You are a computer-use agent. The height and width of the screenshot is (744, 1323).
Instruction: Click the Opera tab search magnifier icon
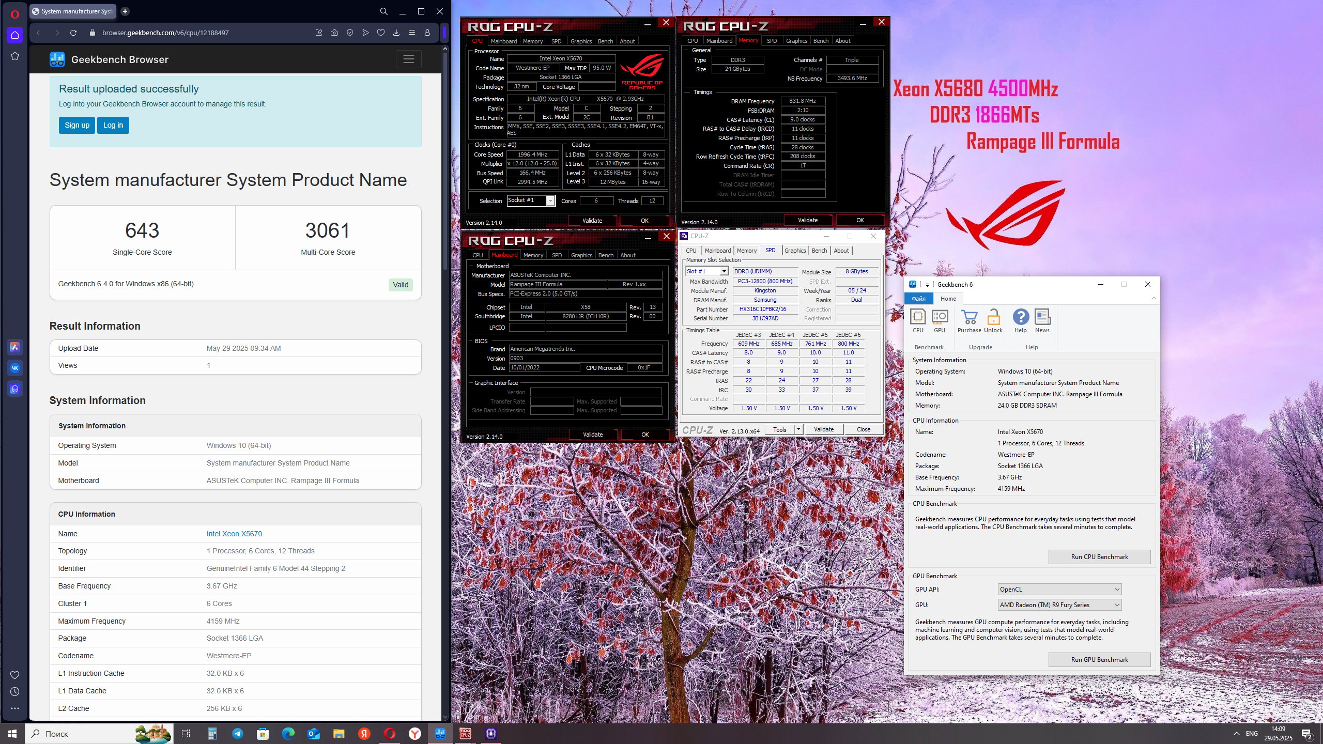click(x=384, y=11)
